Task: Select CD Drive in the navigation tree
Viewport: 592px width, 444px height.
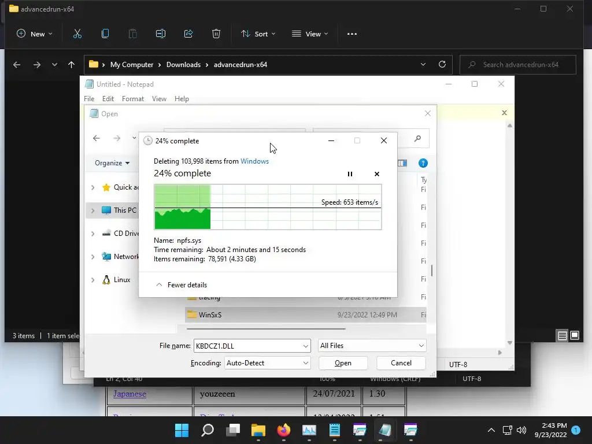Action: [120, 234]
